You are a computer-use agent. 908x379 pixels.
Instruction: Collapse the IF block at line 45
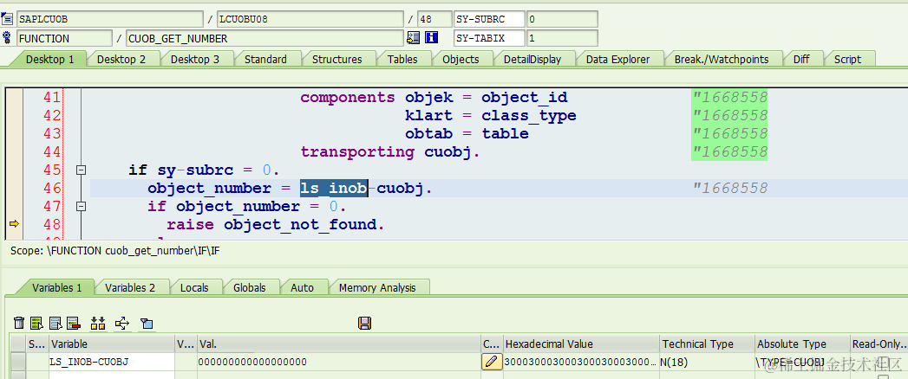click(81, 170)
